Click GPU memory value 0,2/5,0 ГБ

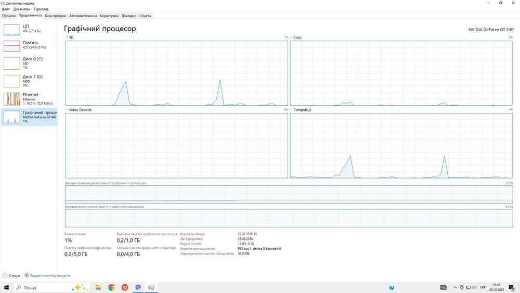76,254
